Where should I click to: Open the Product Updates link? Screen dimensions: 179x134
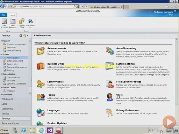click(x=57, y=123)
